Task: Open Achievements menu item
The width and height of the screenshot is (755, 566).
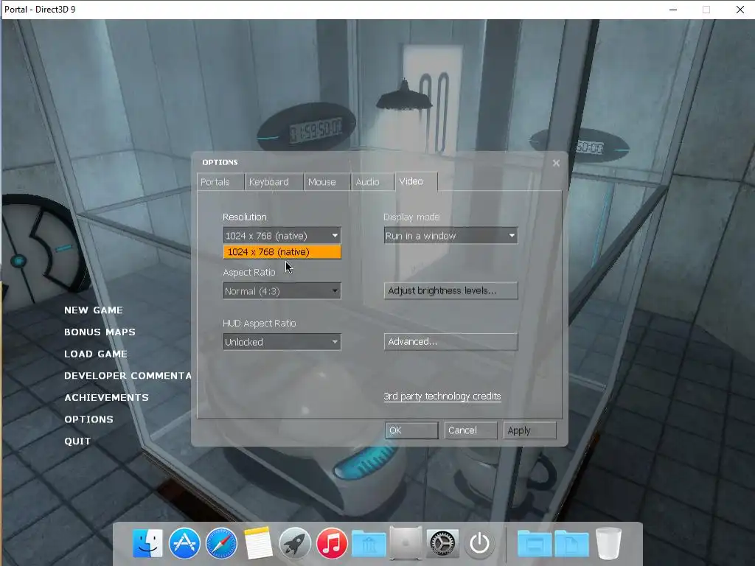Action: (106, 397)
